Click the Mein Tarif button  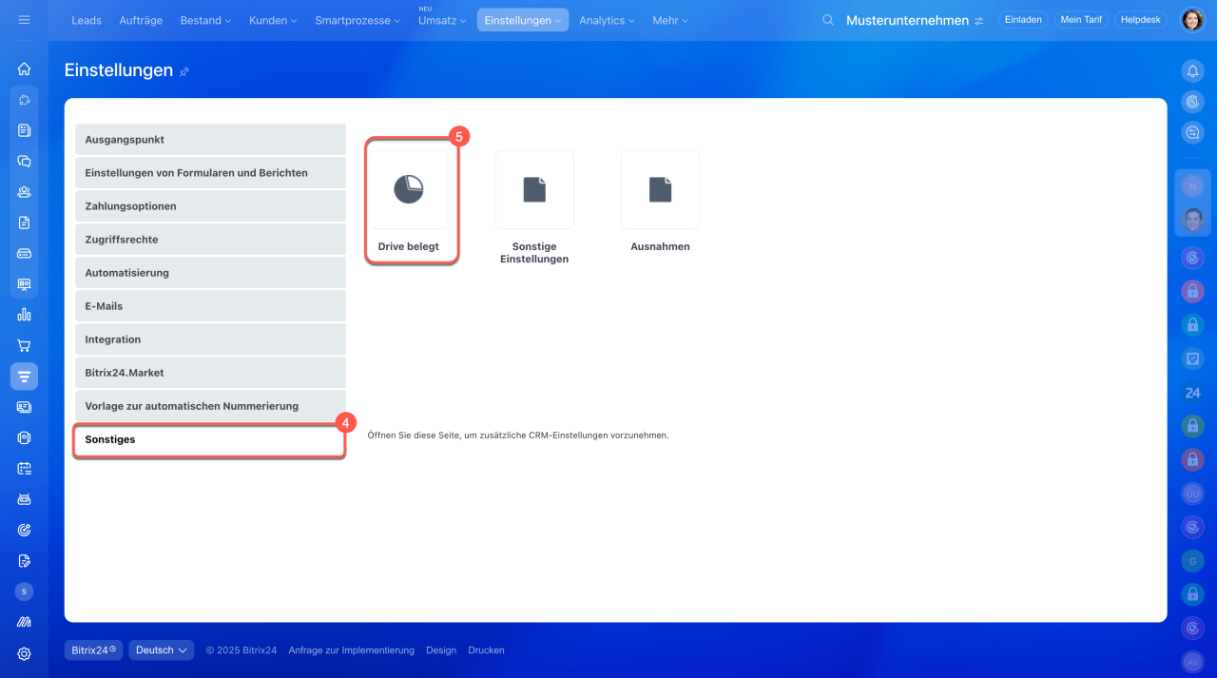(x=1081, y=20)
